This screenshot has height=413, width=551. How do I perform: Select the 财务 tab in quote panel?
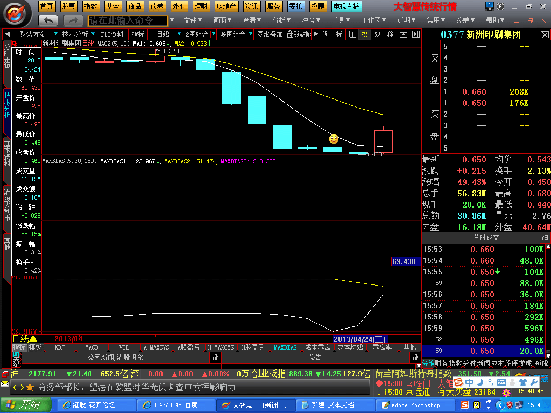pyautogui.click(x=441, y=364)
